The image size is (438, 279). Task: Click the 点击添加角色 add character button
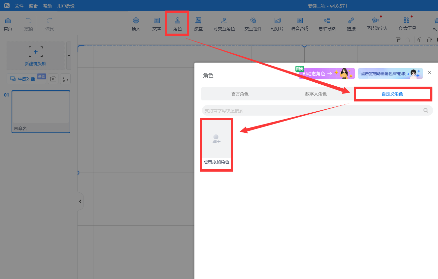coord(217,145)
